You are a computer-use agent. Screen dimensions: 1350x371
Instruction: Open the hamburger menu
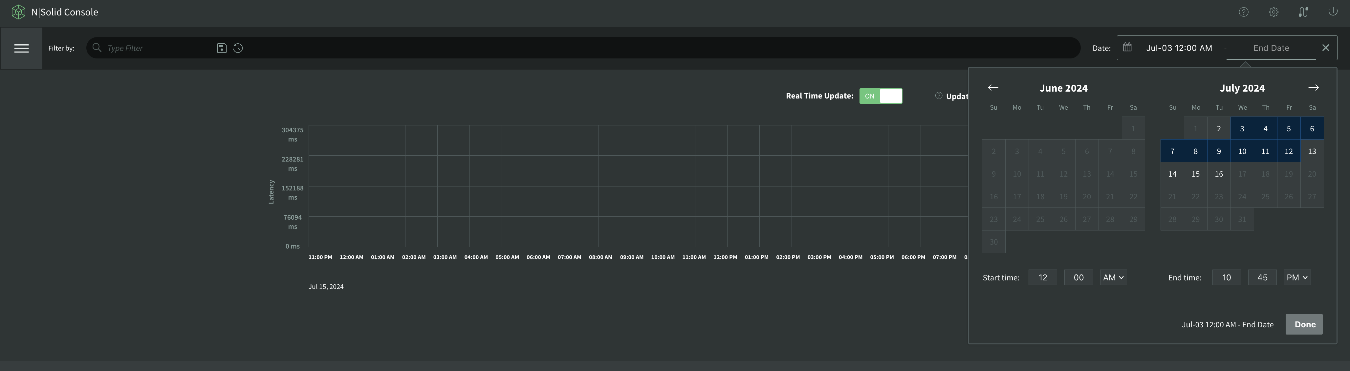21,48
